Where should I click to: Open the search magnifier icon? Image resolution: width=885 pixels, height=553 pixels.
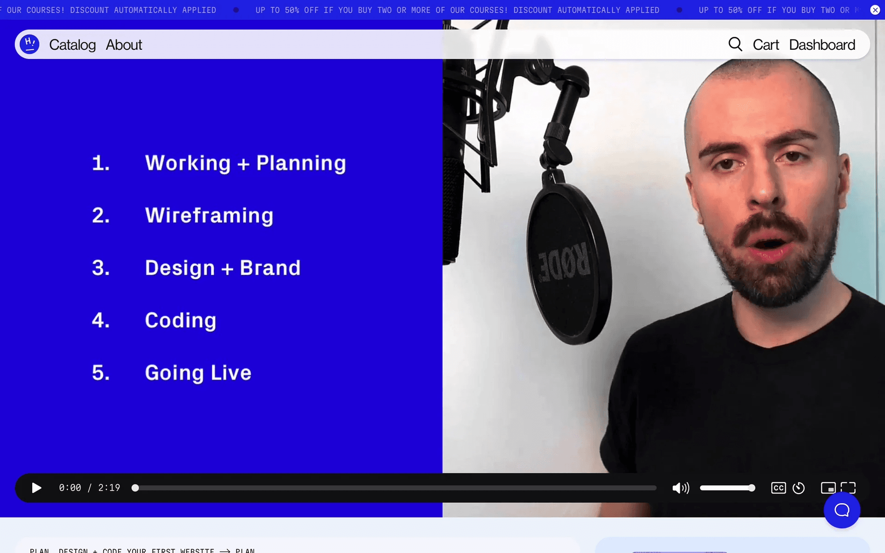[735, 44]
